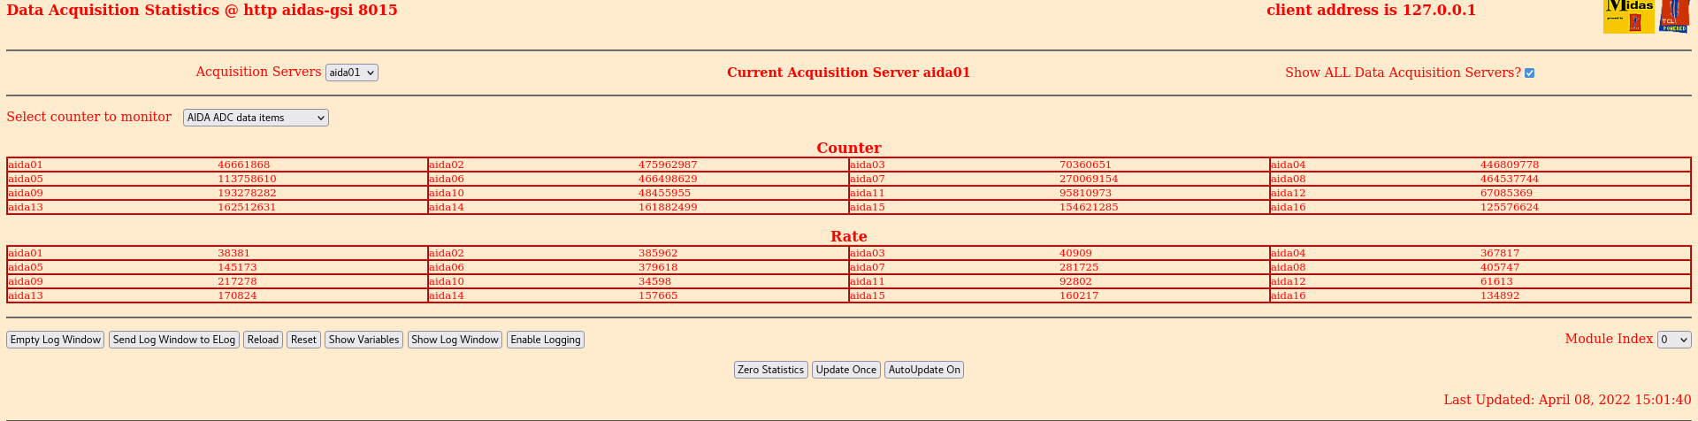Click the Show Log Window button
This screenshot has width=1698, height=421.
pyautogui.click(x=455, y=340)
